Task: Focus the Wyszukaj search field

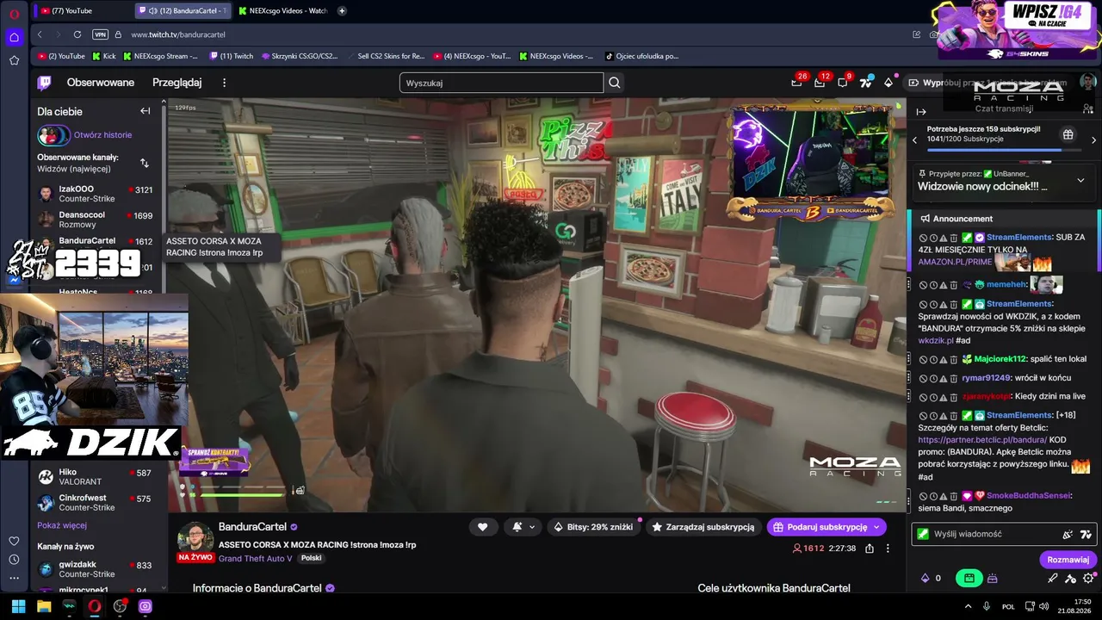Action: click(x=501, y=83)
